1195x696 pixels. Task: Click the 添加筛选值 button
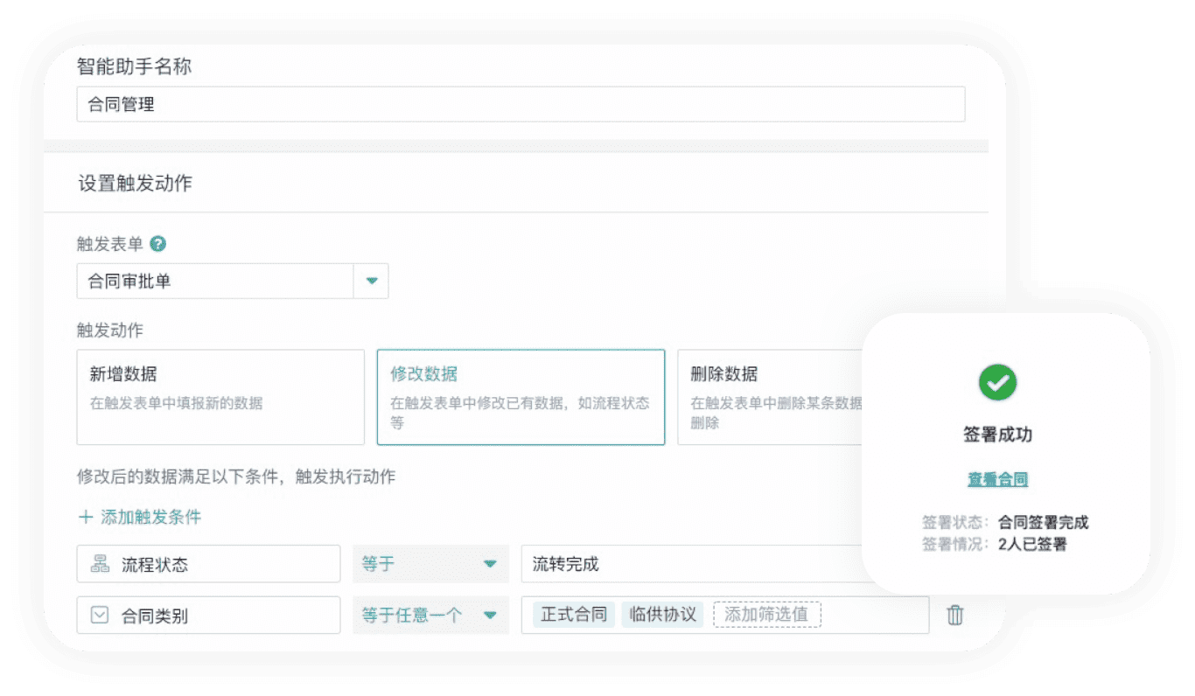[766, 614]
